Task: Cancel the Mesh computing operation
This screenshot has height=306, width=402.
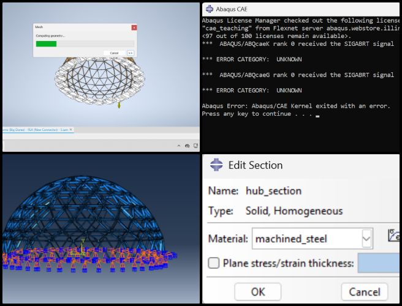Action: [115, 53]
